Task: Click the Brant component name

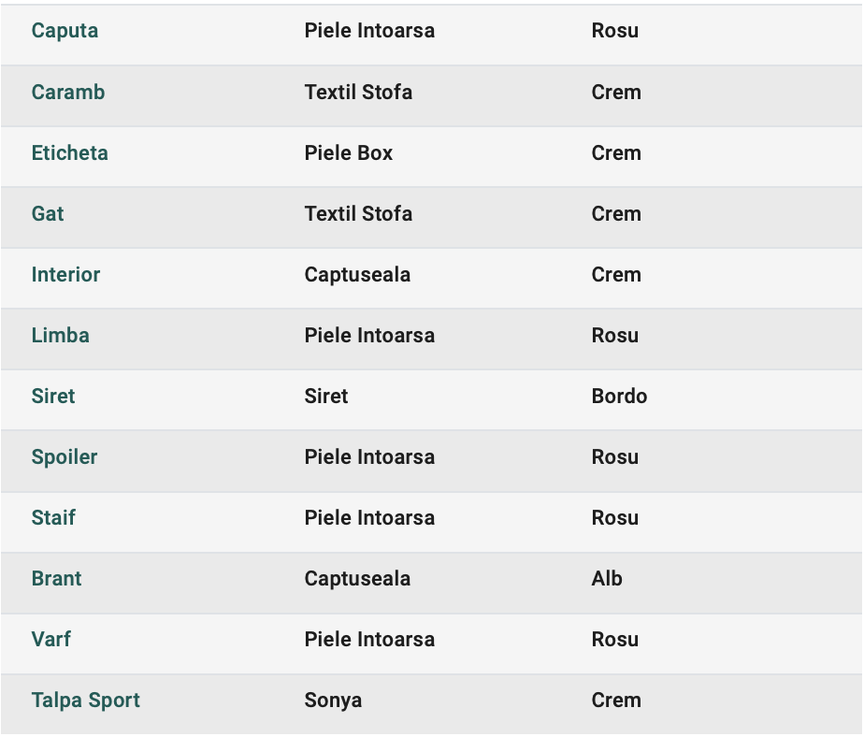Action: coord(56,578)
